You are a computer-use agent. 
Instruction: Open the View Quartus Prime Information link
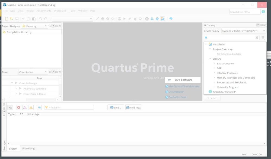click(x=184, y=86)
